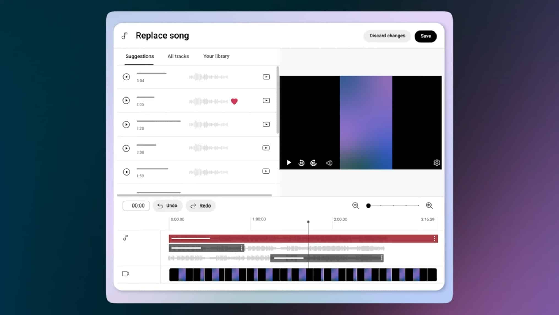559x315 pixels.
Task: Zoom out the timeline
Action: pyautogui.click(x=356, y=206)
